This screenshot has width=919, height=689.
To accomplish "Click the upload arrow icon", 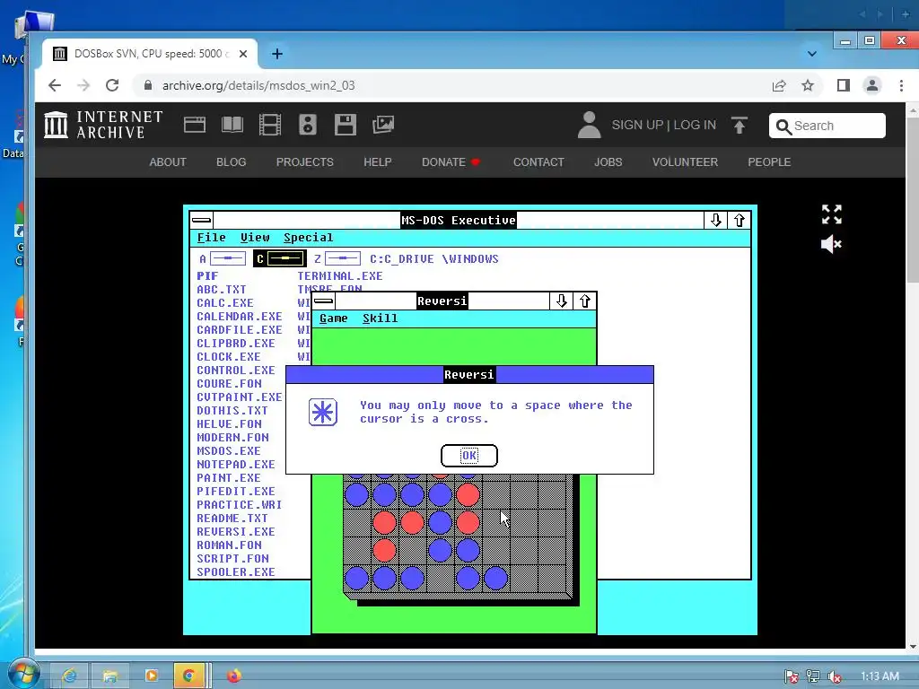I will pyautogui.click(x=740, y=125).
